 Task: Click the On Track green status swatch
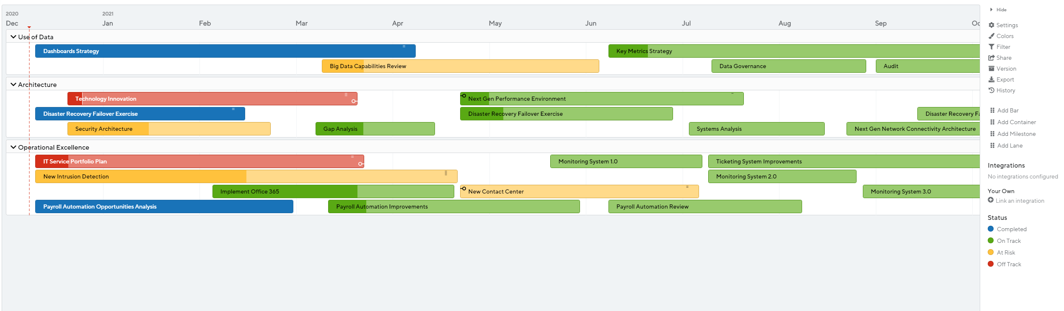click(991, 240)
